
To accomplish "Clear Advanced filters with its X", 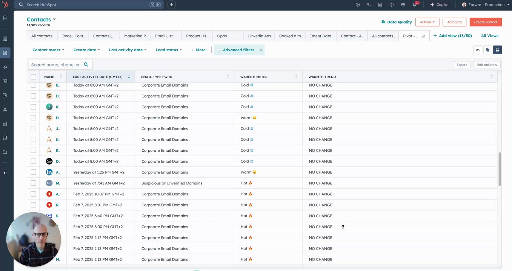I will pyautogui.click(x=261, y=50).
